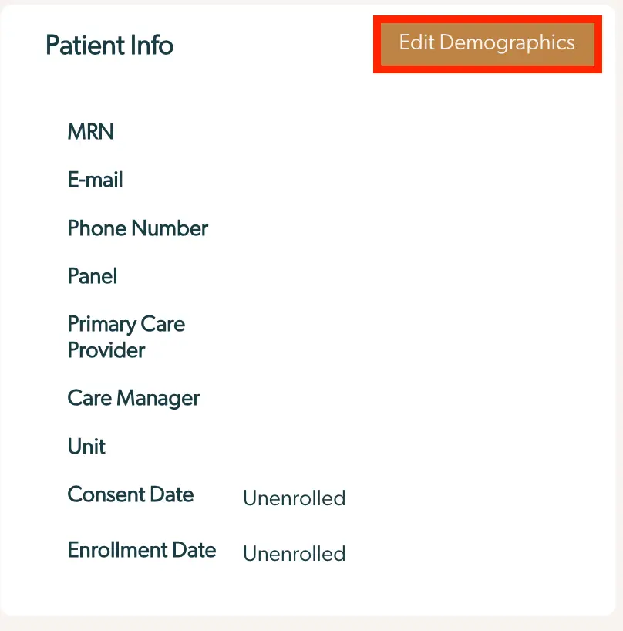Screen dimensions: 623x631
Task: Select the Phone Number label
Action: coord(137,228)
